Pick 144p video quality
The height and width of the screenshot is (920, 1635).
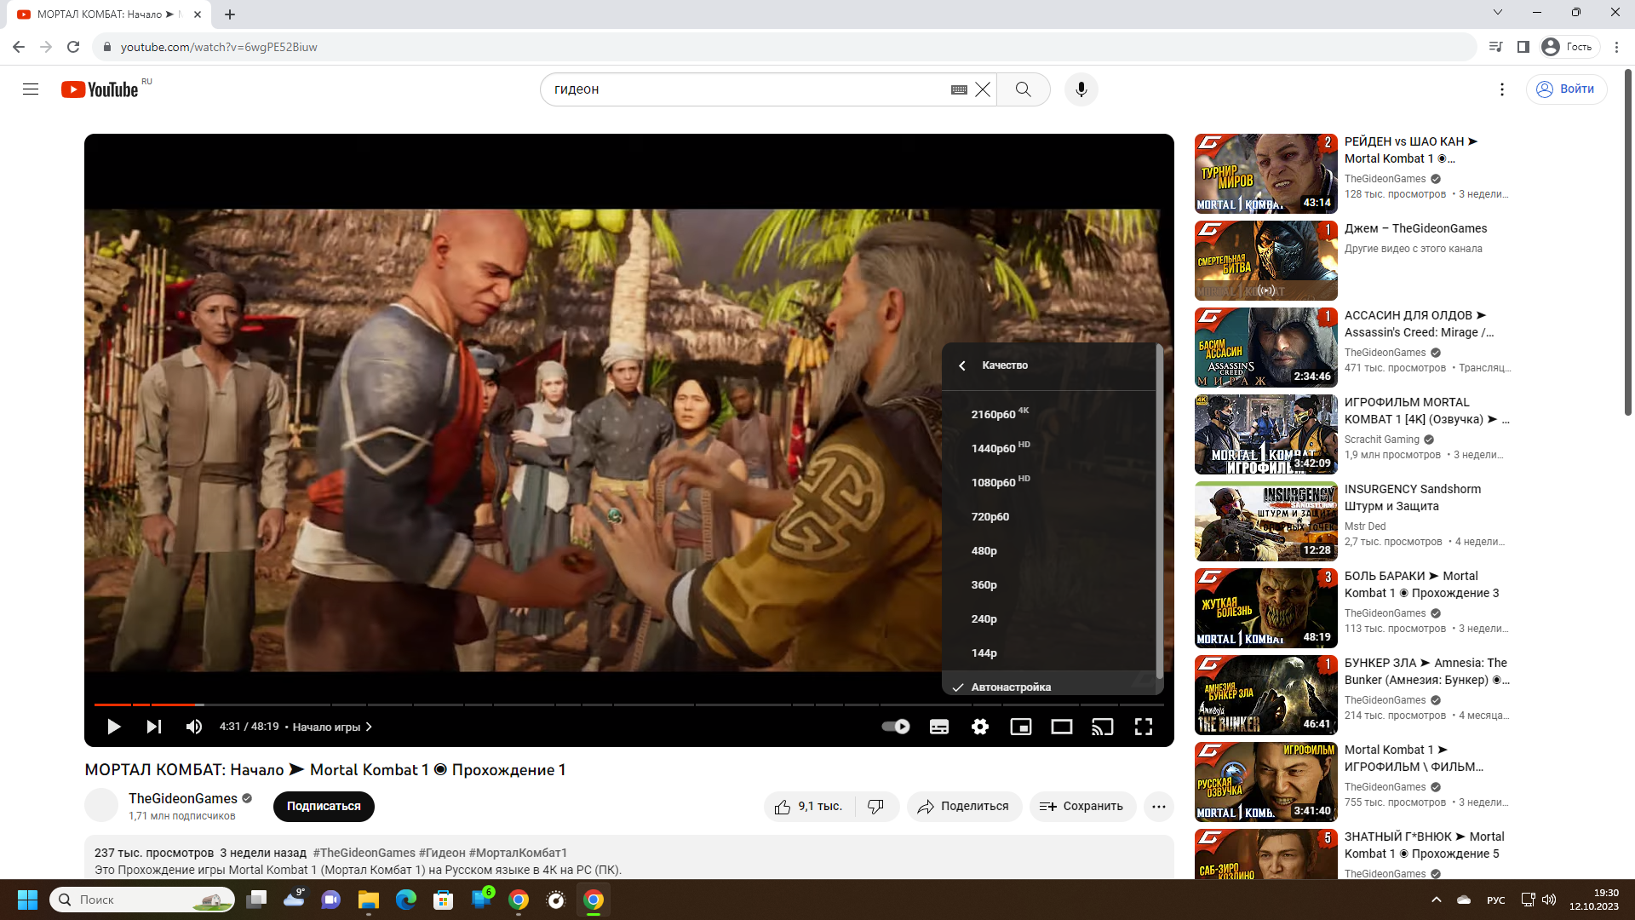(1049, 653)
